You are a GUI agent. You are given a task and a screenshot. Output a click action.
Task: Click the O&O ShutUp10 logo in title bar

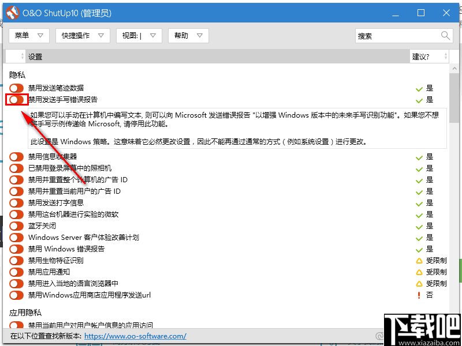point(12,12)
